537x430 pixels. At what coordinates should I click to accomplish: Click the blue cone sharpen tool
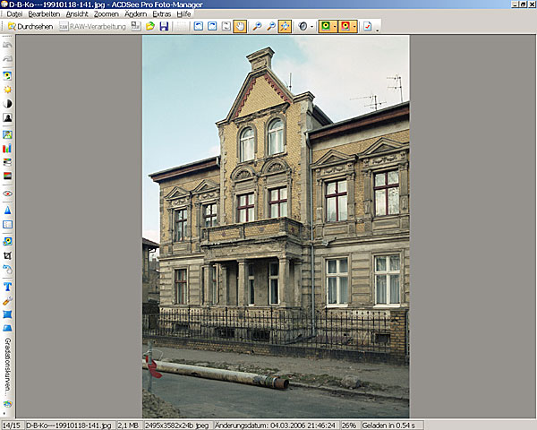[7, 210]
